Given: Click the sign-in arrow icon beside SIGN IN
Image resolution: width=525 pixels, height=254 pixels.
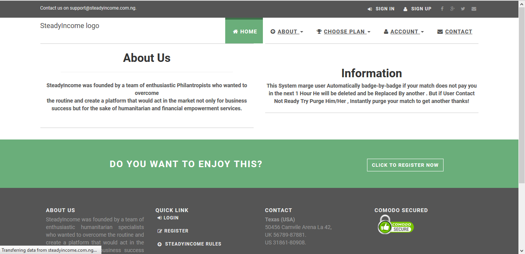Looking at the screenshot, I should tap(370, 9).
